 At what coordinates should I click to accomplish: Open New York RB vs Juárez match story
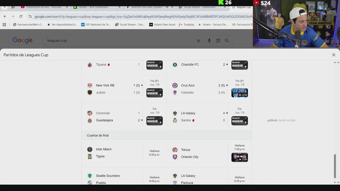click(x=155, y=93)
